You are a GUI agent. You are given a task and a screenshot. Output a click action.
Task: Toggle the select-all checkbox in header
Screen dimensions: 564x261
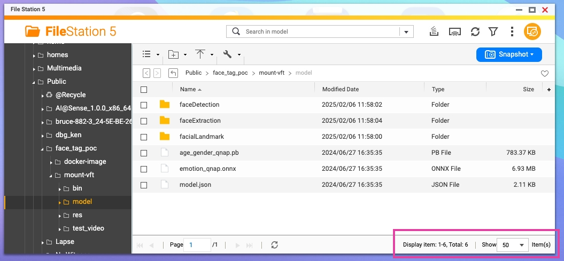[x=144, y=90]
